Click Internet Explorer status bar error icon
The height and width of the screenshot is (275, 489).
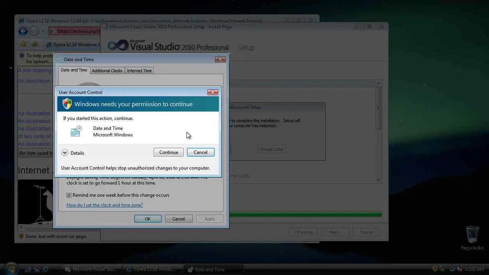(x=21, y=236)
